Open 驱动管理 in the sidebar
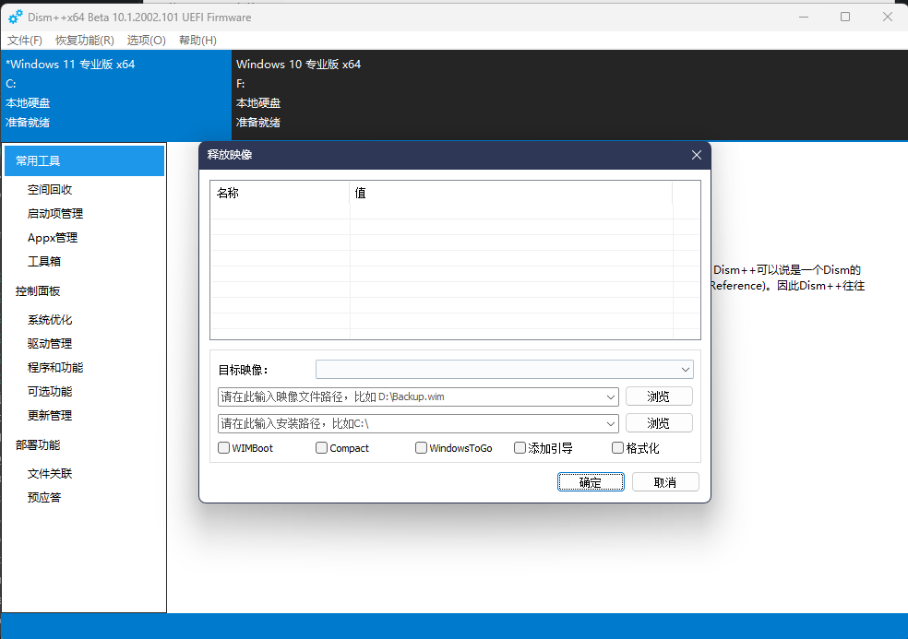Screen dimensions: 908x639 pos(50,344)
